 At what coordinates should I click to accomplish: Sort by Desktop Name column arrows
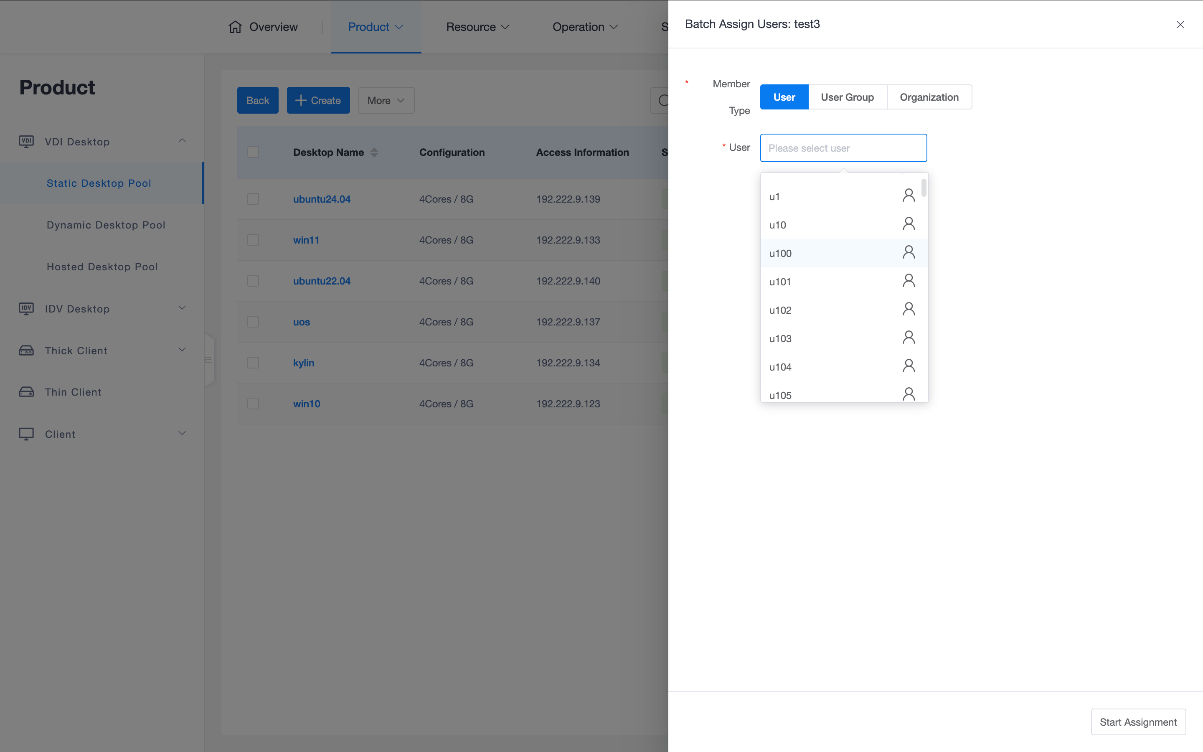tap(374, 152)
